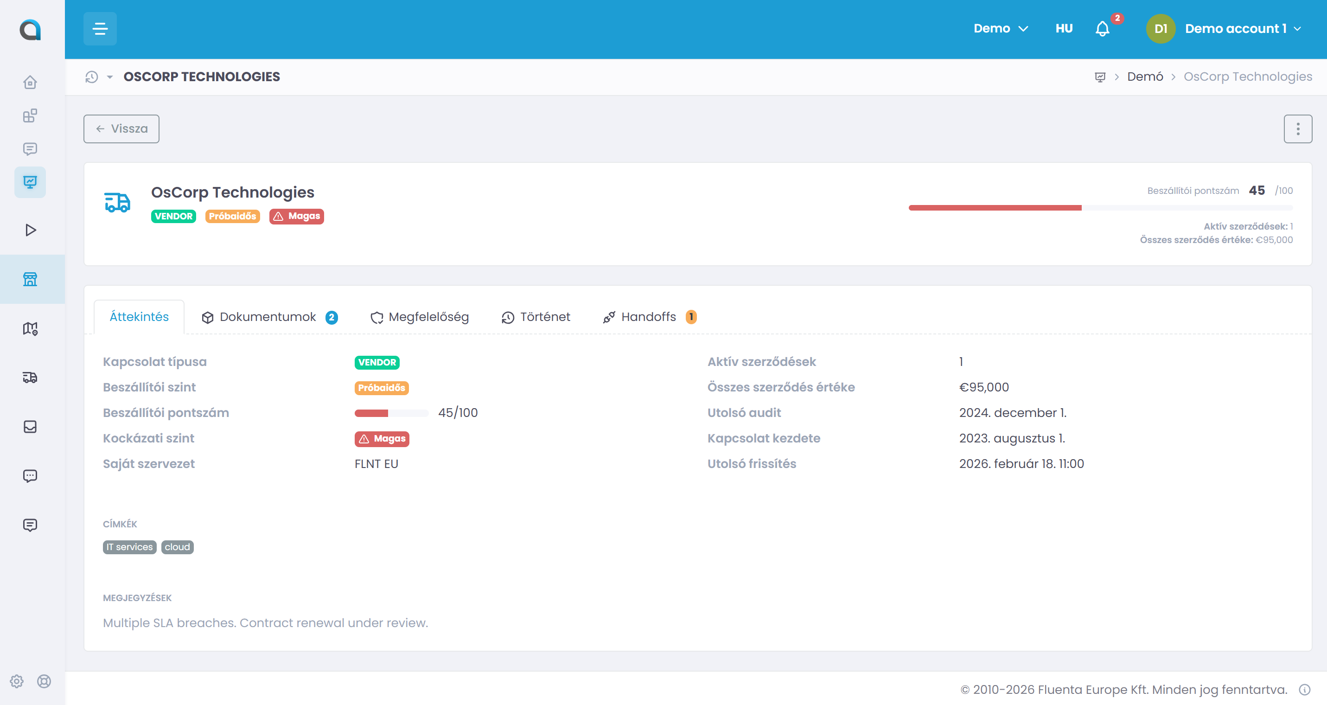Viewport: 1327px width, 705px height.
Task: Click the DI avatar circle
Action: 1160,29
